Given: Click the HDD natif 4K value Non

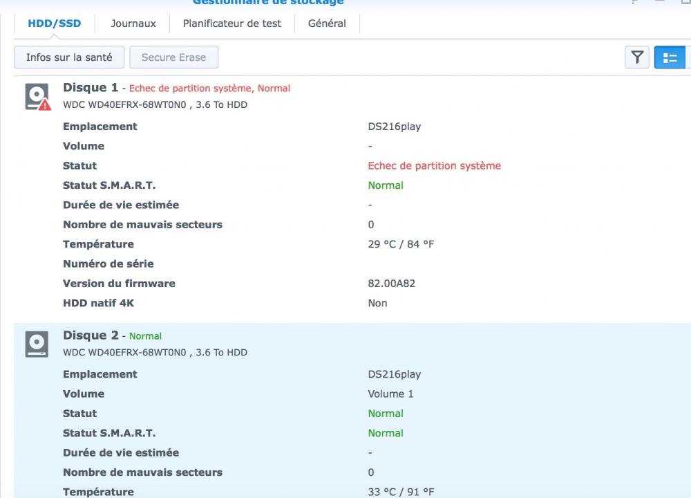Looking at the screenshot, I should [378, 303].
